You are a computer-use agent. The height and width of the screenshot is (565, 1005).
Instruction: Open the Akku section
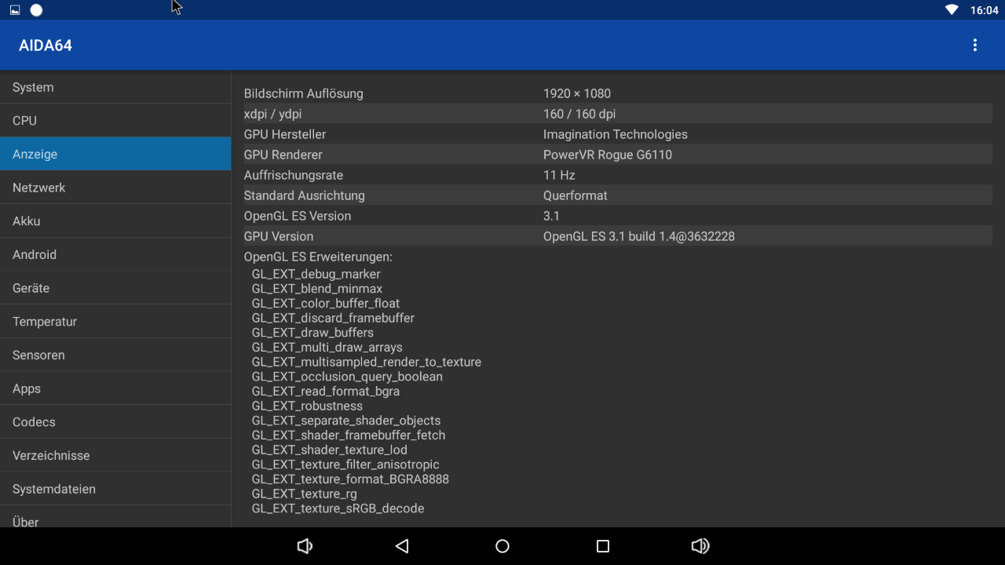(x=115, y=221)
